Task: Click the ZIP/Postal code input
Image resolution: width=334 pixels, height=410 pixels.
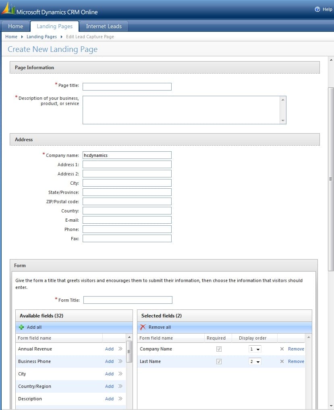Action: [x=127, y=202]
